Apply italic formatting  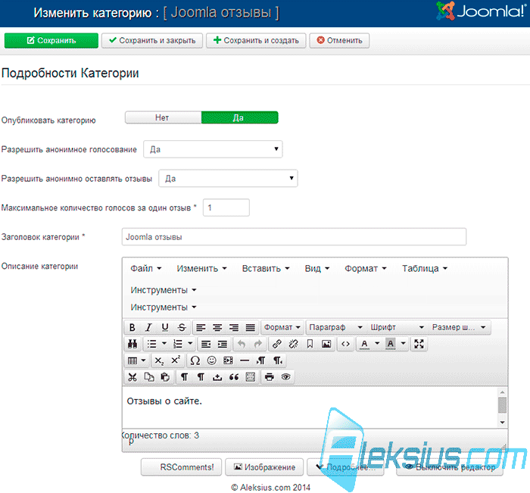(148, 327)
